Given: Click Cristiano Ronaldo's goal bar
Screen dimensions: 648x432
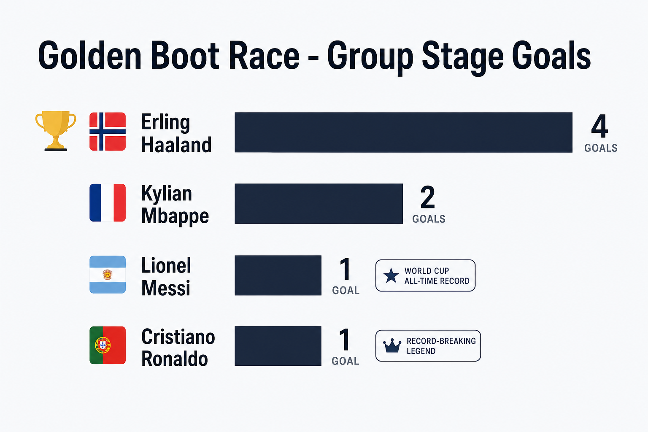Looking at the screenshot, I should [278, 346].
